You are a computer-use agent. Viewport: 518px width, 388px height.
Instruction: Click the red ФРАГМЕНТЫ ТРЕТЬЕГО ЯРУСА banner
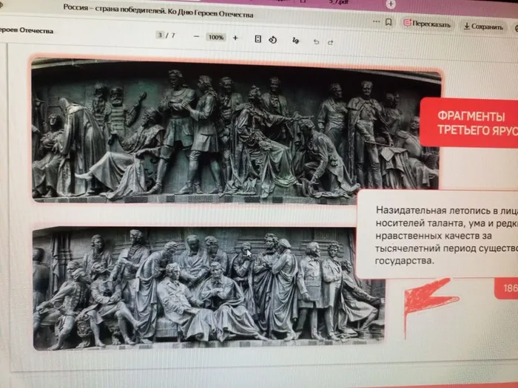coord(468,123)
